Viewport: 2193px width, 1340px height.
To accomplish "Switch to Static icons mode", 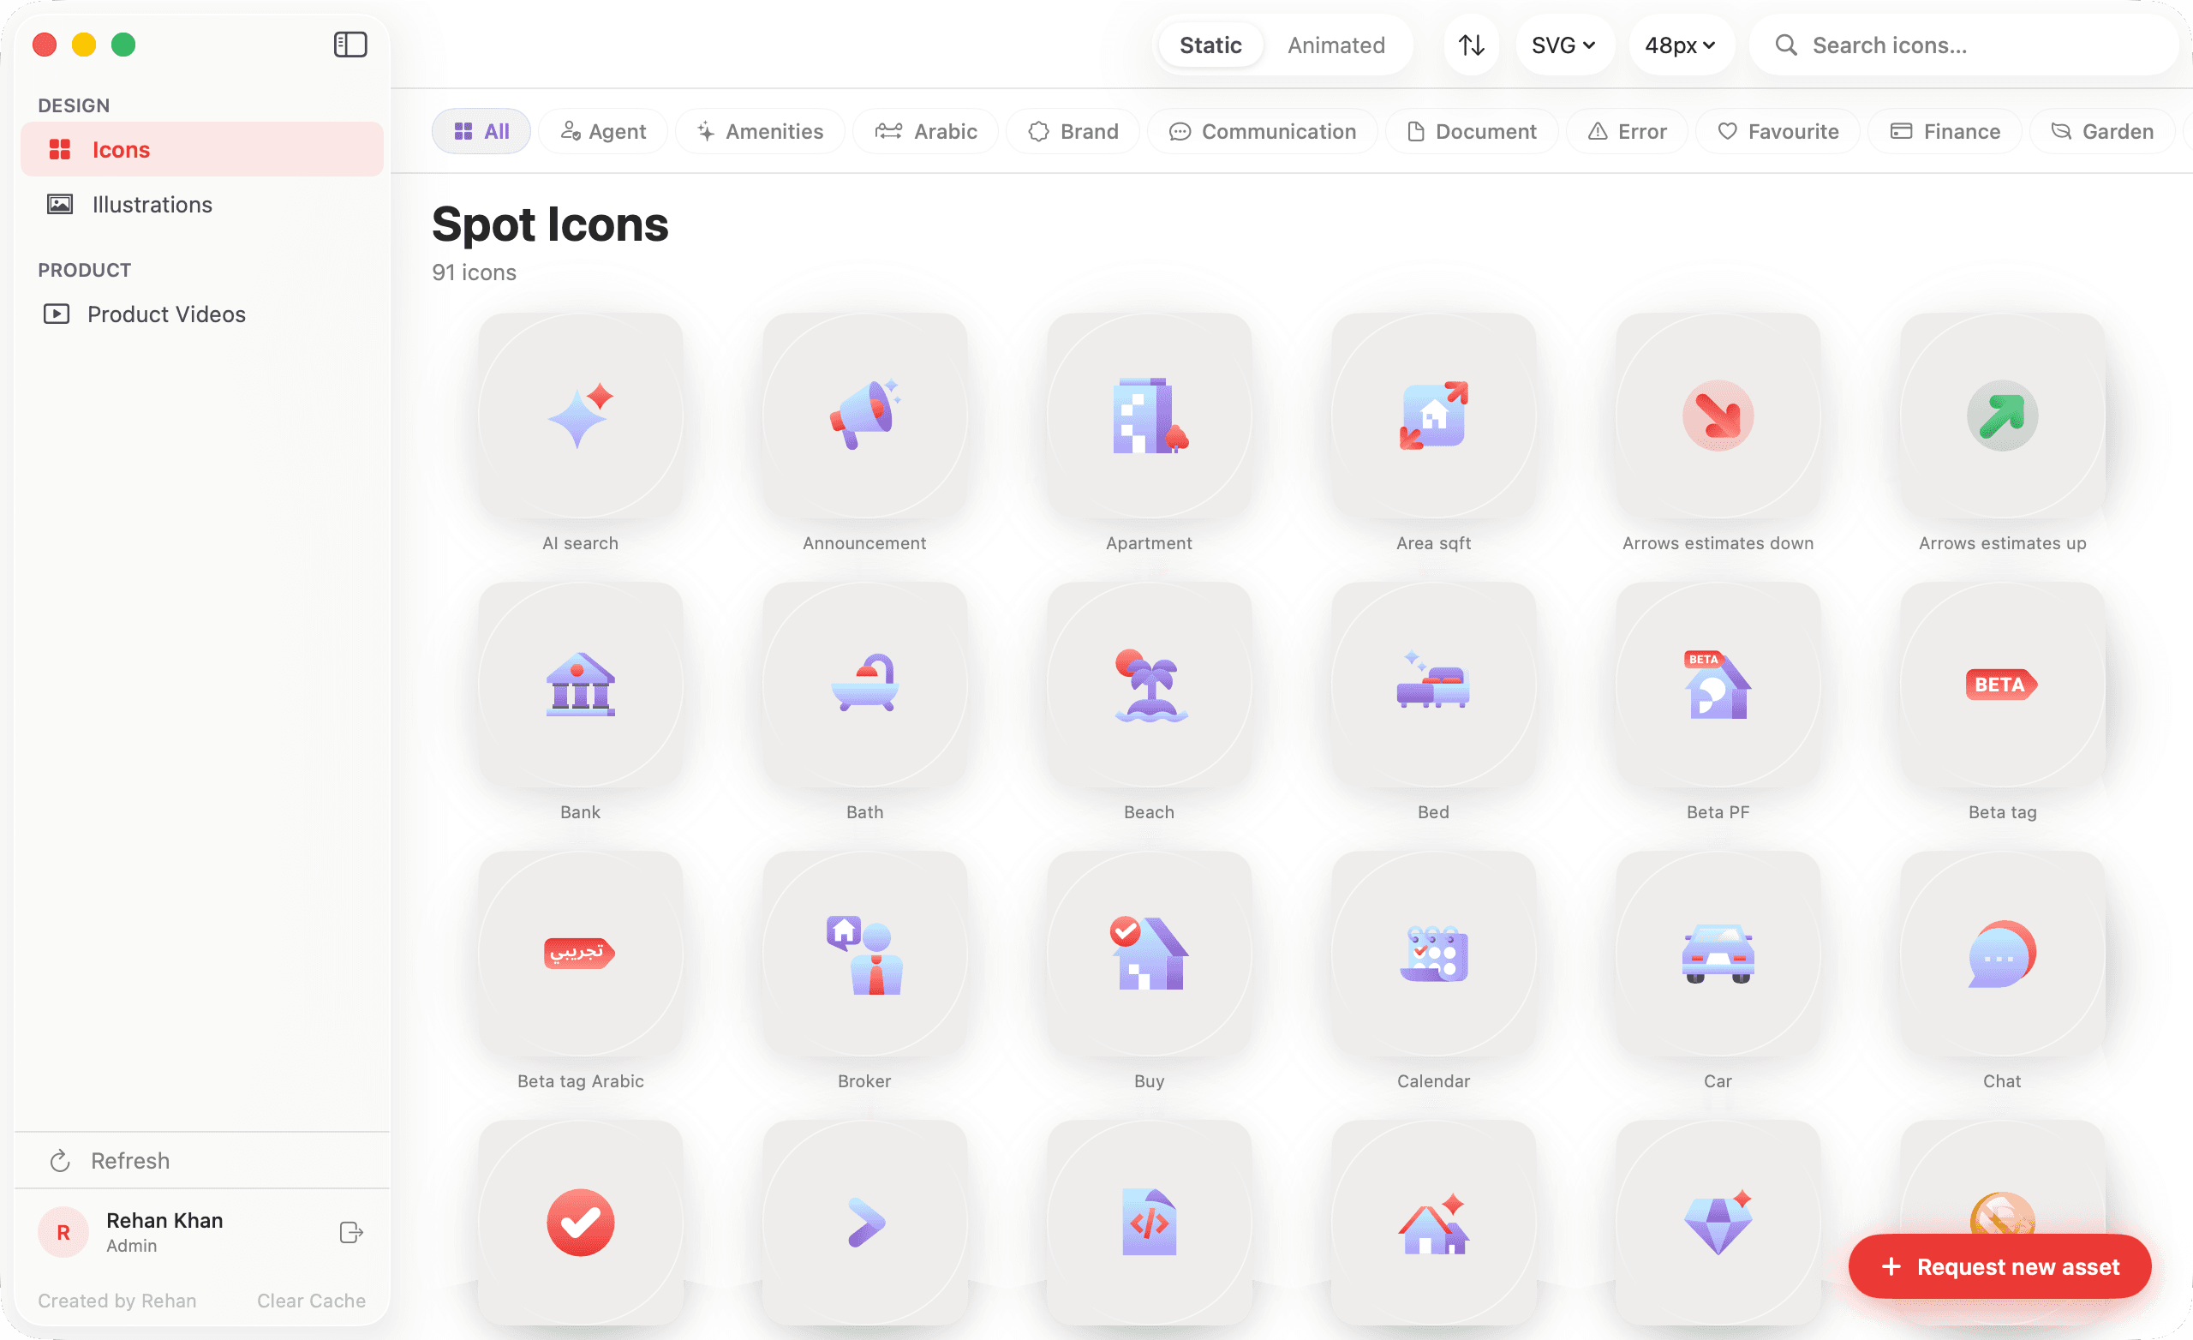I will [x=1210, y=45].
